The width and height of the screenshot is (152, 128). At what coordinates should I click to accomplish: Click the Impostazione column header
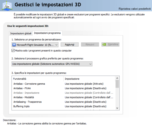pos(89,79)
